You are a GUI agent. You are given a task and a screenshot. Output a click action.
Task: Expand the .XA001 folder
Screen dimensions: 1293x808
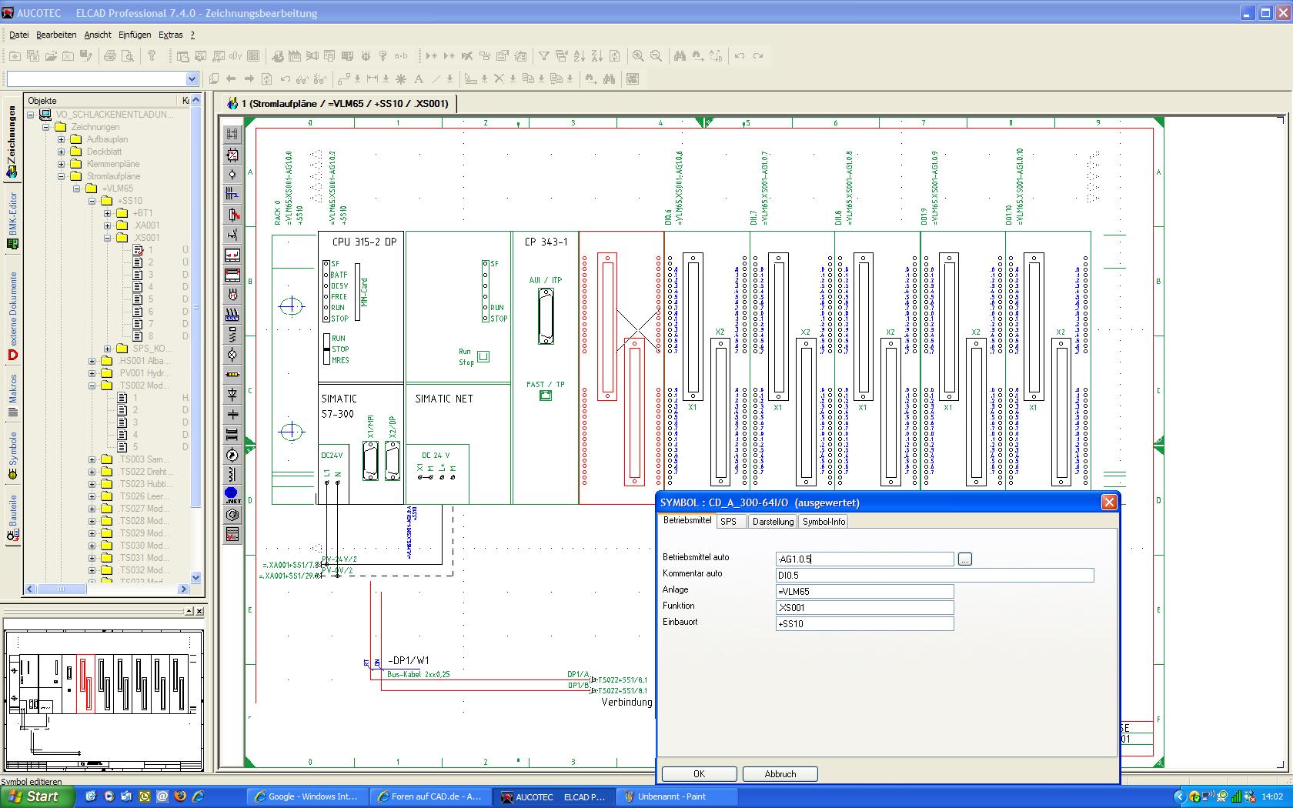tap(108, 225)
